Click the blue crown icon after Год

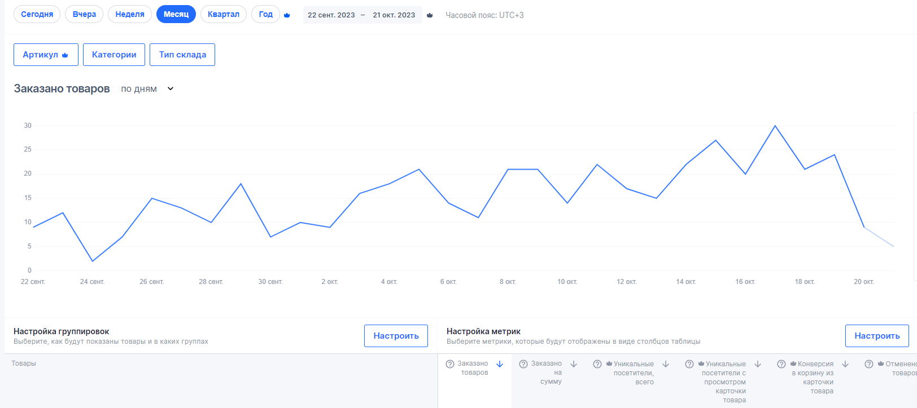287,15
